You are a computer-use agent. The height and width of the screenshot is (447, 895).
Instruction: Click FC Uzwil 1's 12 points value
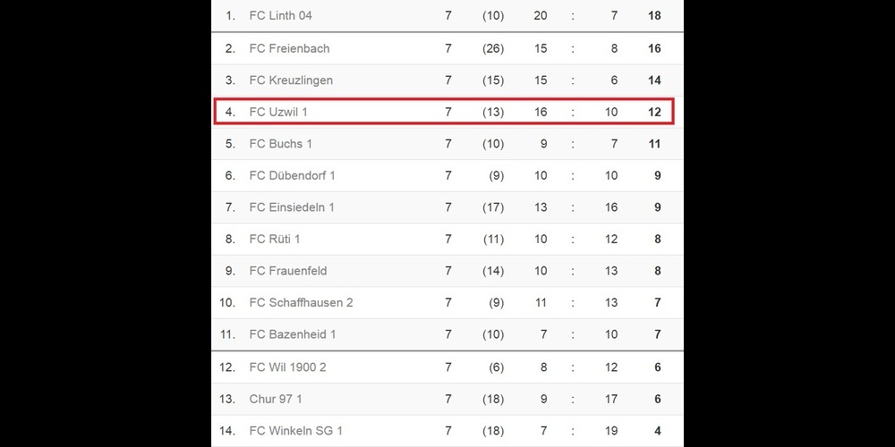(x=654, y=113)
